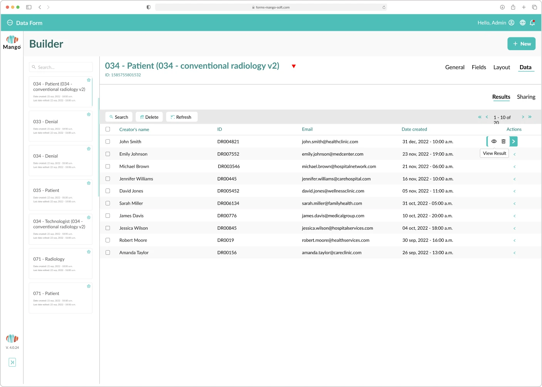Image resolution: width=542 pixels, height=387 pixels.
Task: Sort by the Creator's name column header
Action: tap(134, 130)
